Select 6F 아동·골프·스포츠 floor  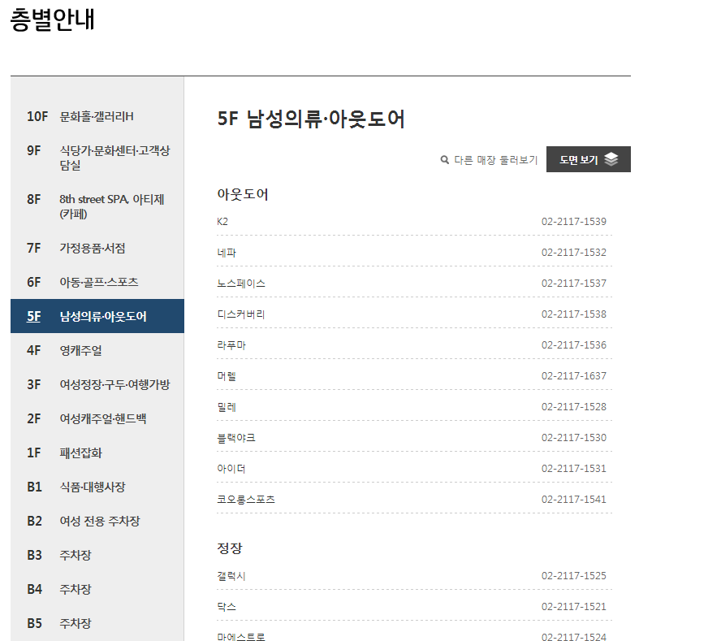point(97,282)
